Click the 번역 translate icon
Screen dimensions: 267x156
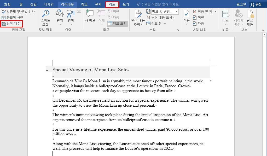[60, 14]
